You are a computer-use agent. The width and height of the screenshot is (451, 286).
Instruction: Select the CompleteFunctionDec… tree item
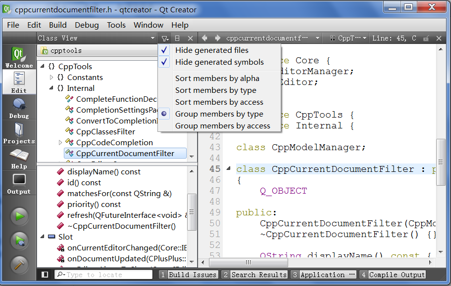point(116,99)
